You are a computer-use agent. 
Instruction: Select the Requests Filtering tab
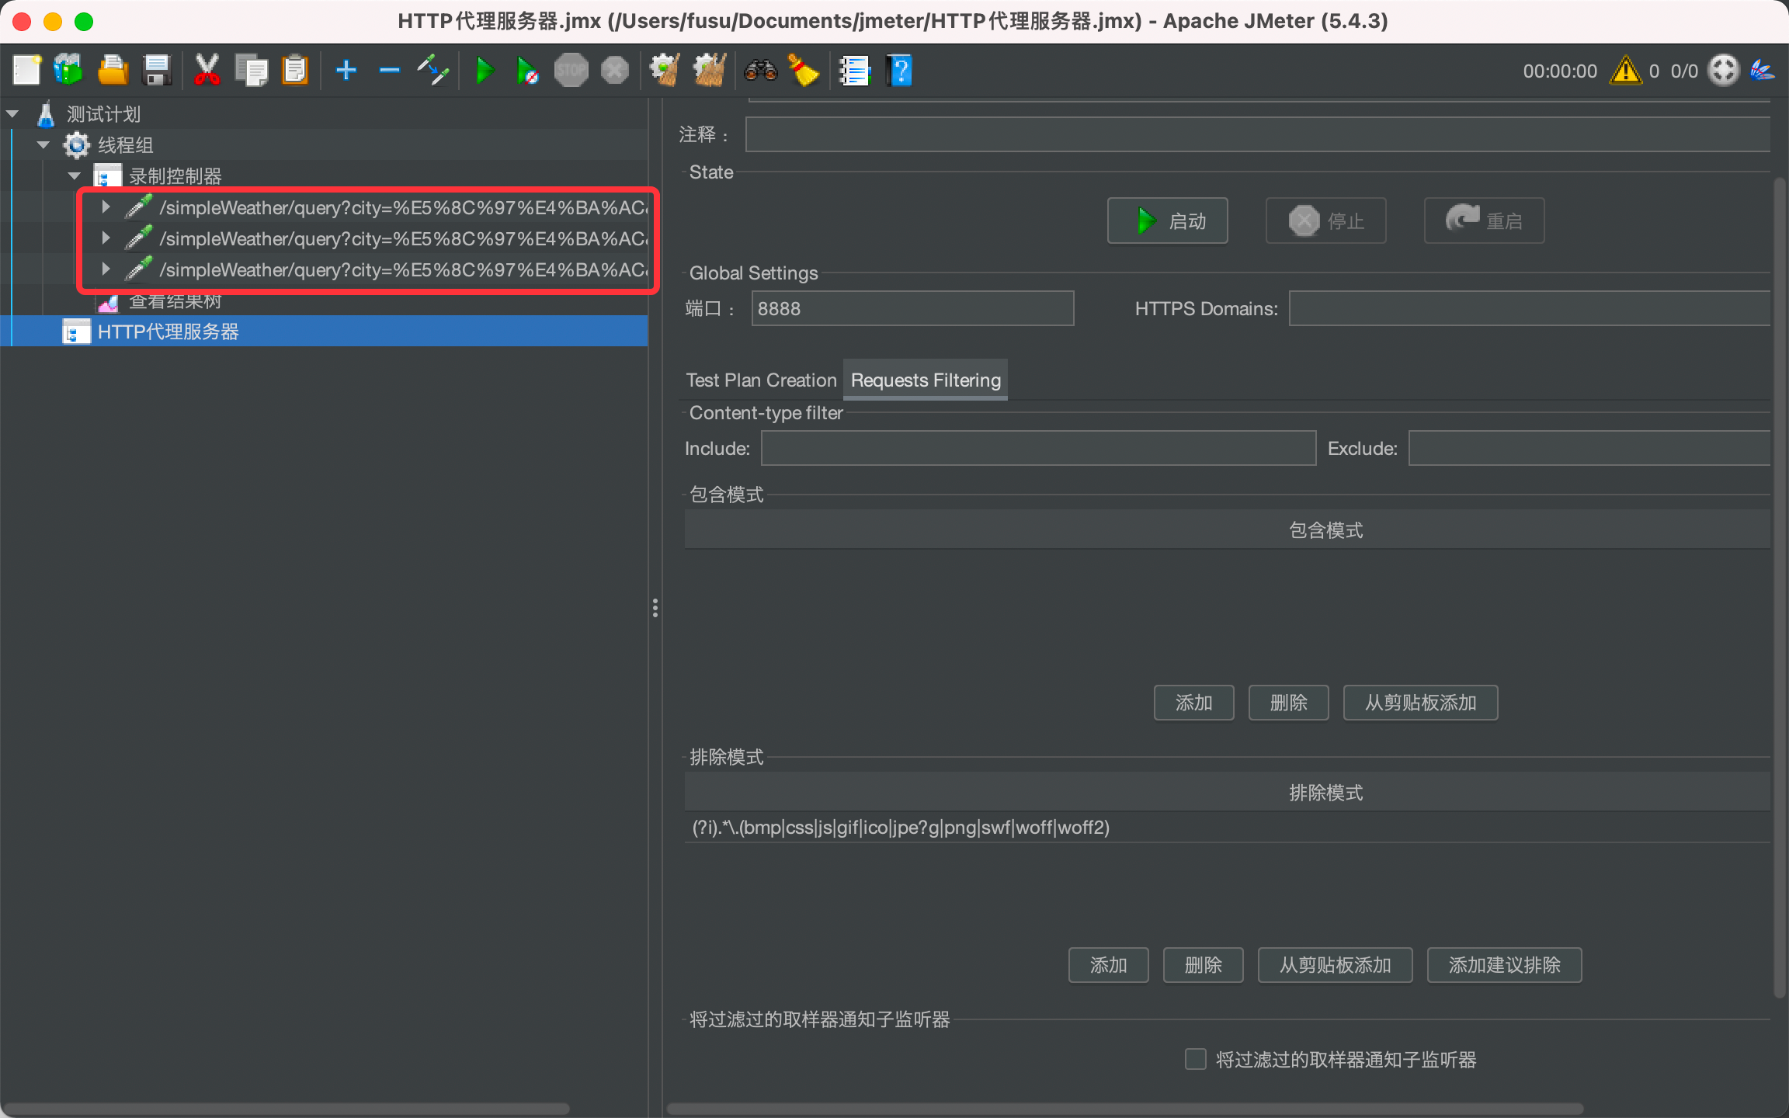tap(926, 380)
